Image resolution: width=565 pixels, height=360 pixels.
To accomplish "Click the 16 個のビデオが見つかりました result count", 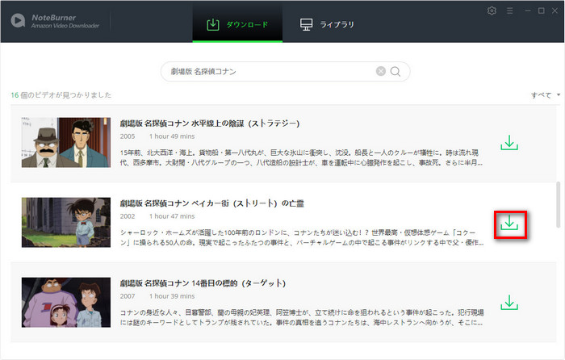I will [61, 95].
